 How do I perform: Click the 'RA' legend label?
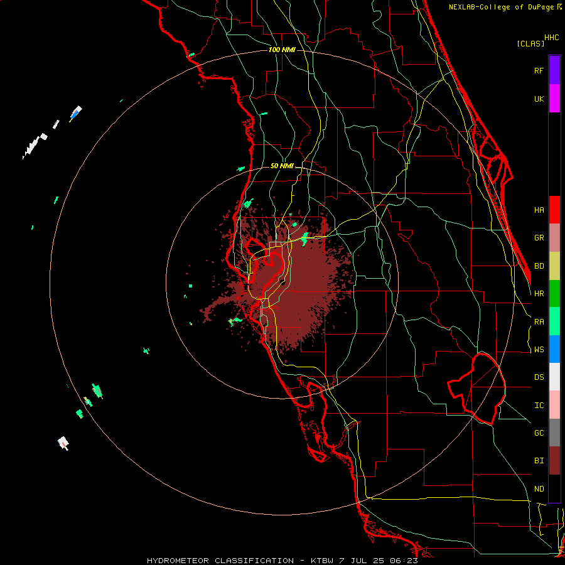coord(539,322)
